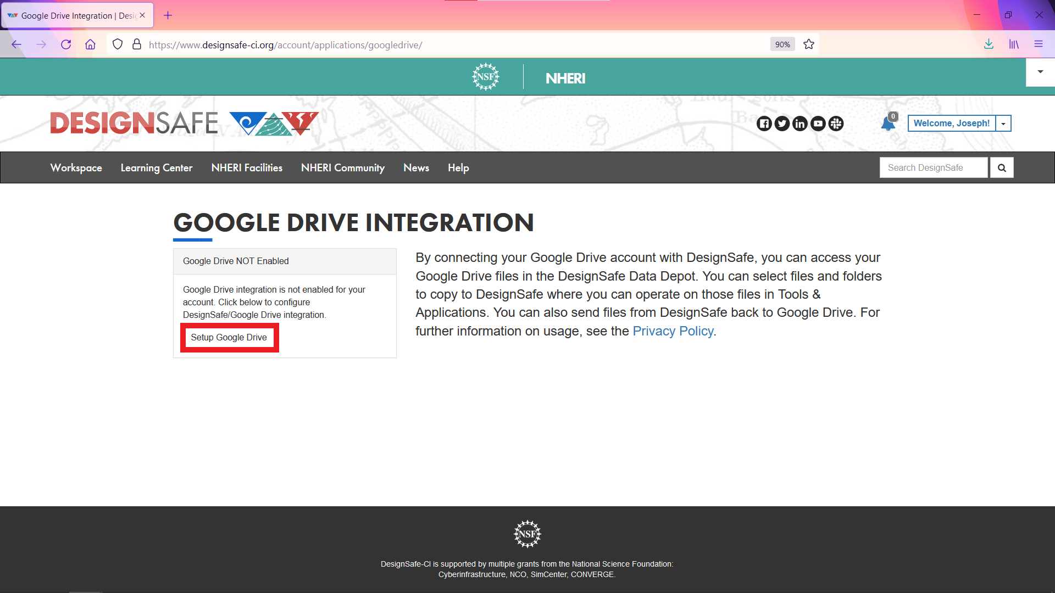Click the NSF logo in the footer

pyautogui.click(x=527, y=534)
